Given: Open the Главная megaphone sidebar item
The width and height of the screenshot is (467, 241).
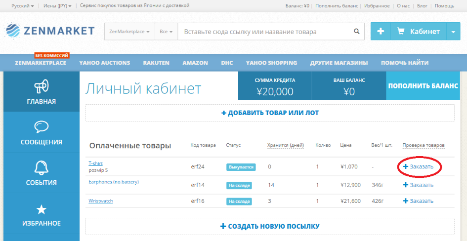Looking at the screenshot, I should tap(42, 92).
